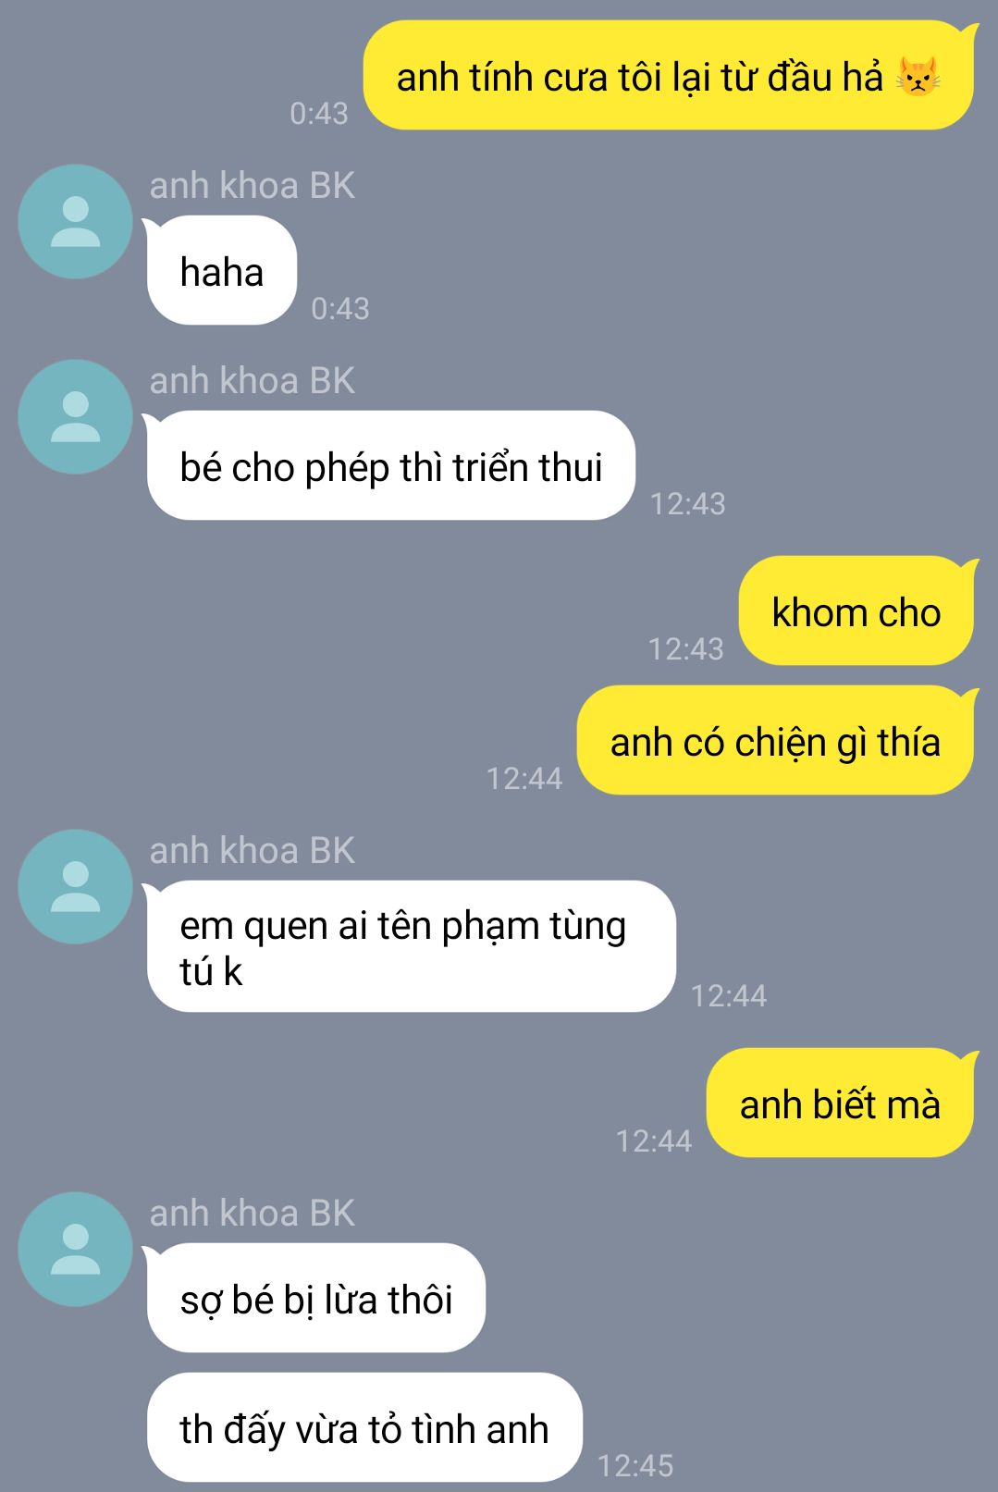Select the "em quen ai tên phạm tùng tú k" bubble
Screen dimensions: 998x1492
point(410,947)
